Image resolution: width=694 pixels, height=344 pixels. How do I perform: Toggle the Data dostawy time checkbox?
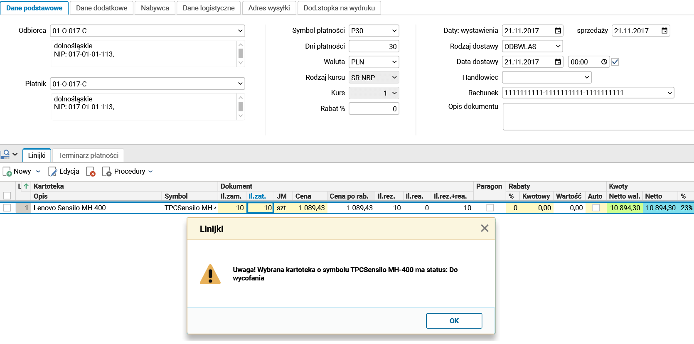615,62
